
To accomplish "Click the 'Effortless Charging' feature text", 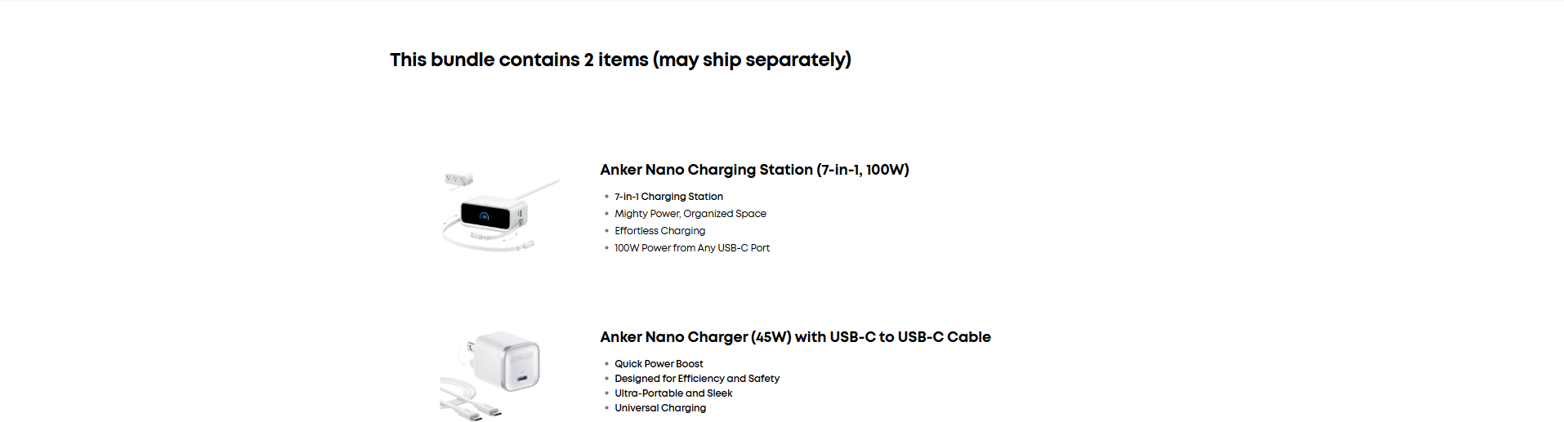I will pos(659,231).
